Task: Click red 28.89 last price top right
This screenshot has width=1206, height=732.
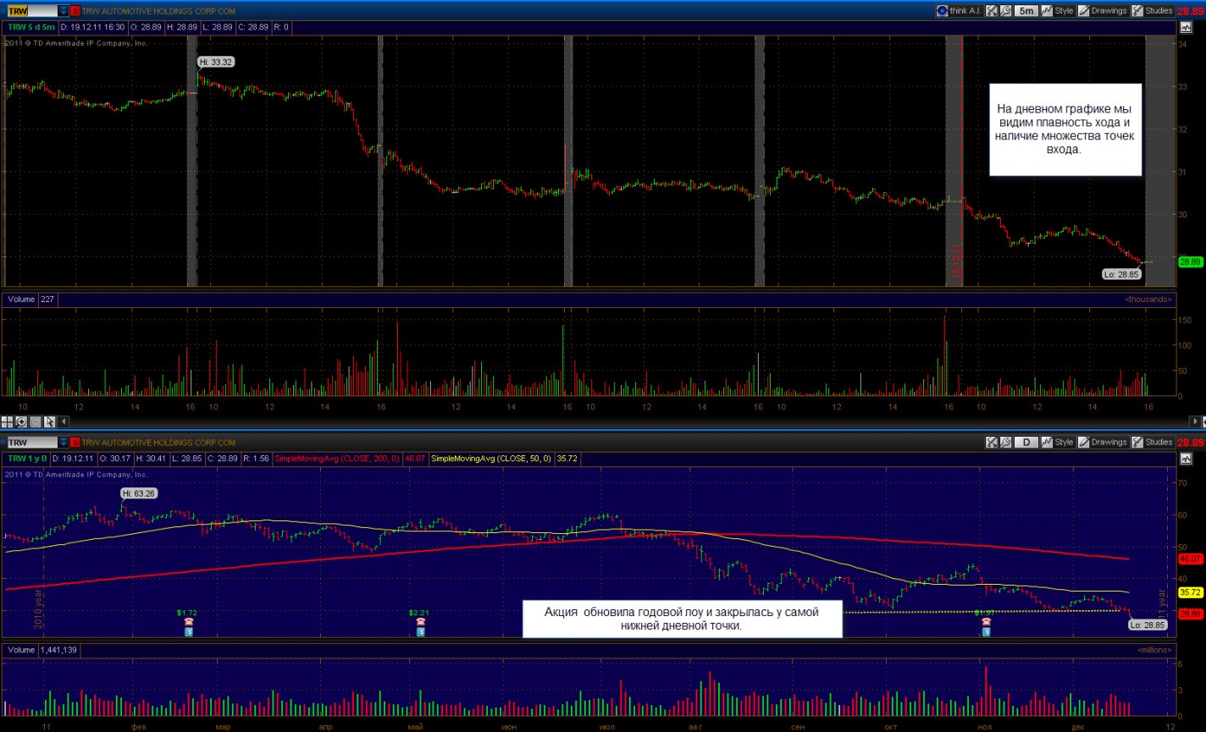Action: tap(1191, 11)
